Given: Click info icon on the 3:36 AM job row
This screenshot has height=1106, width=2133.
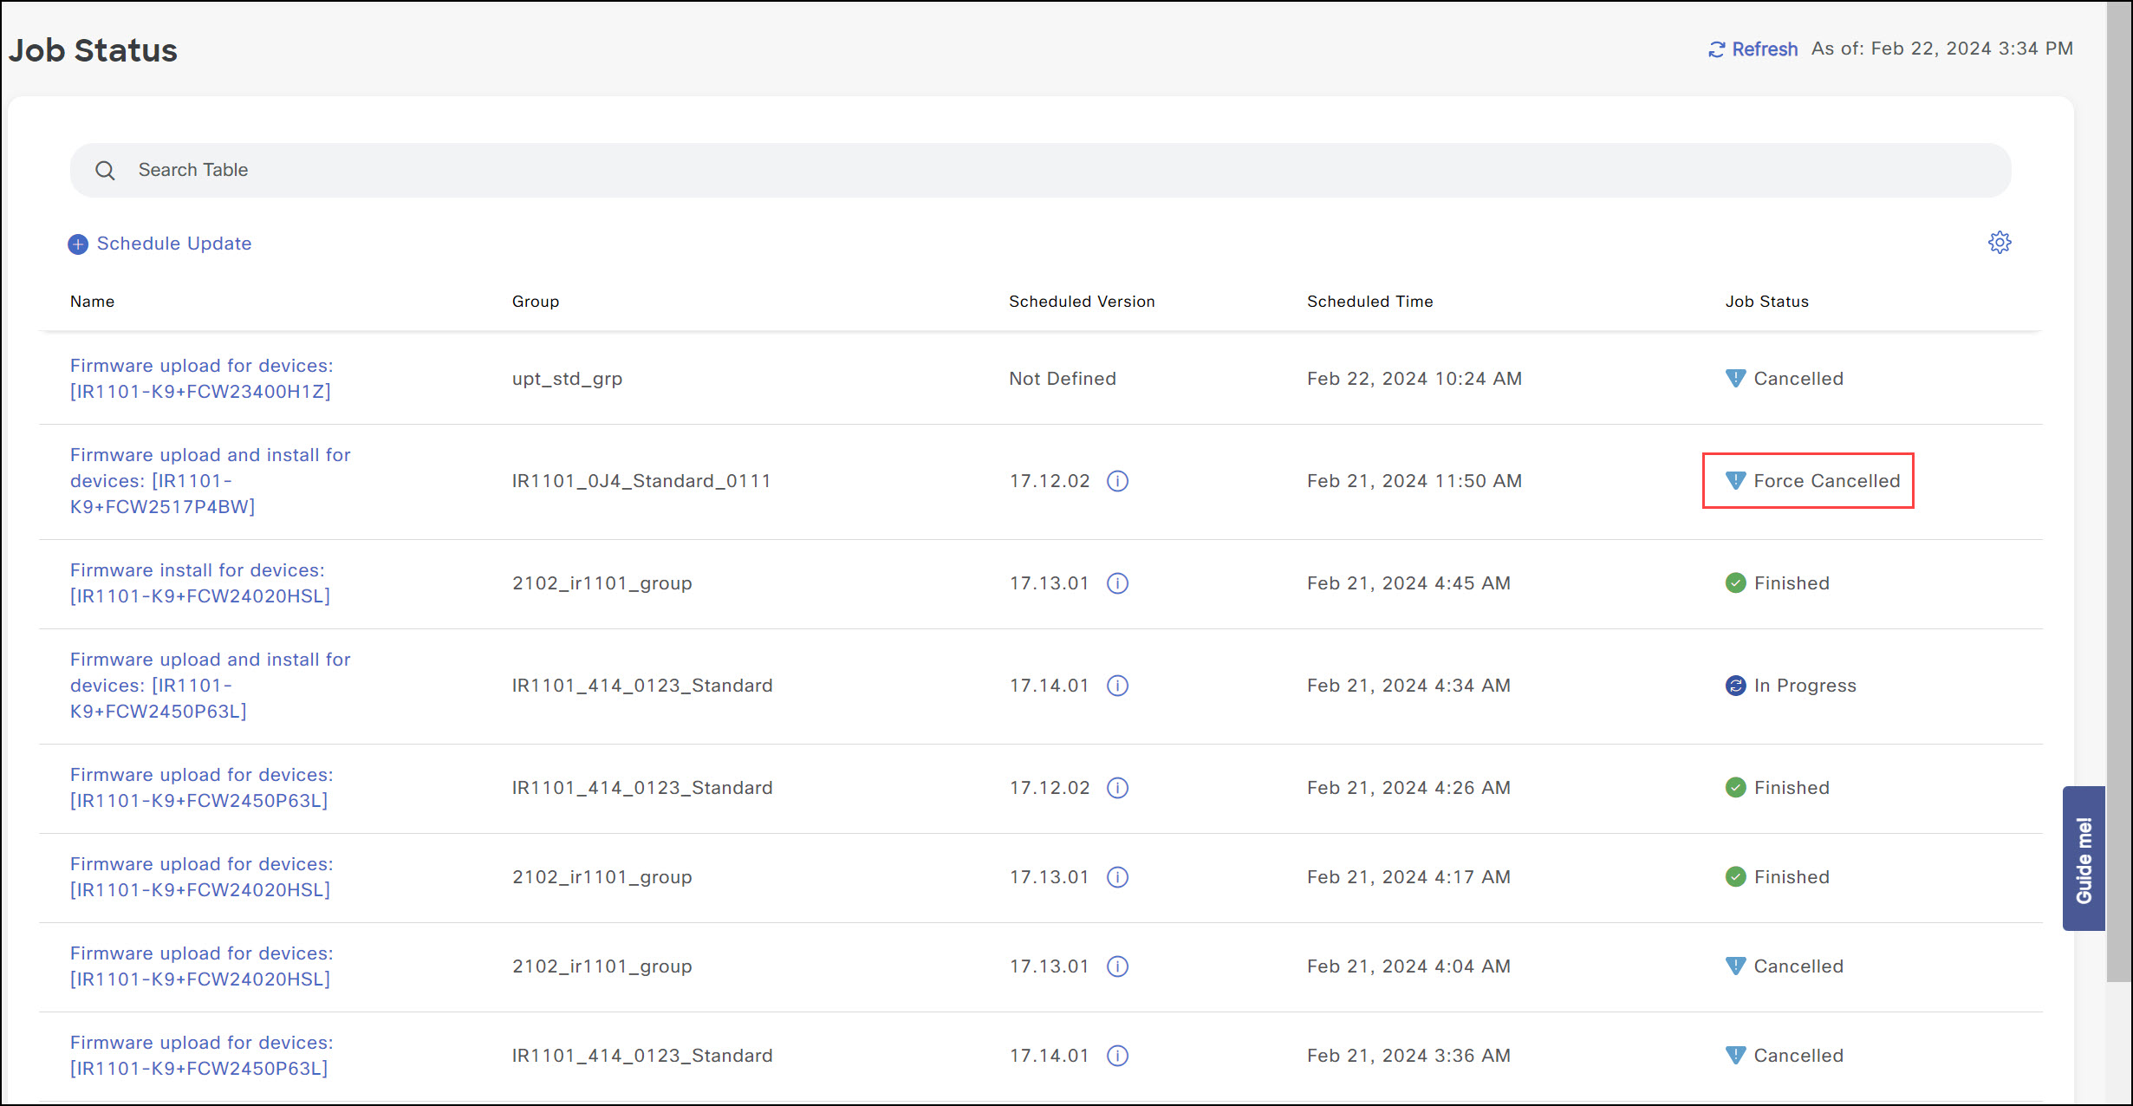Looking at the screenshot, I should point(1117,1056).
